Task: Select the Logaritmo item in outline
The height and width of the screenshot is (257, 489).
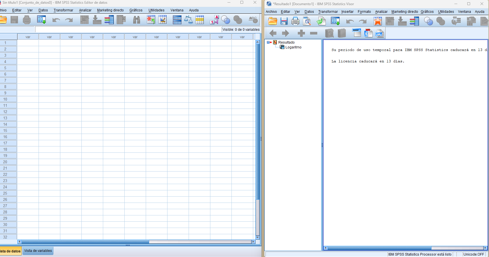Action: click(293, 47)
